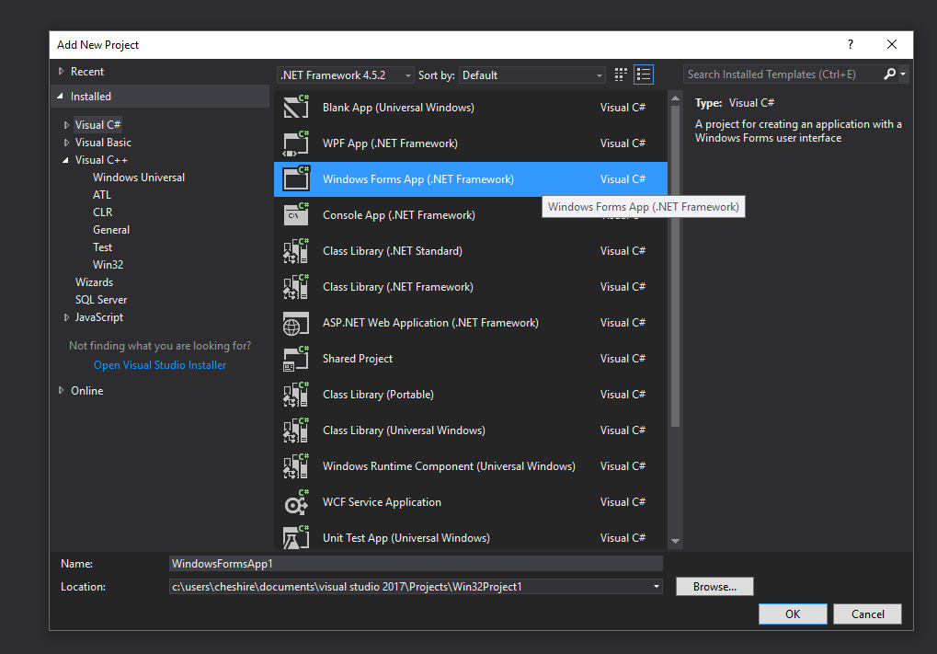Select the ASP.NET Web Application globe icon
This screenshot has height=654, width=937.
(295, 322)
